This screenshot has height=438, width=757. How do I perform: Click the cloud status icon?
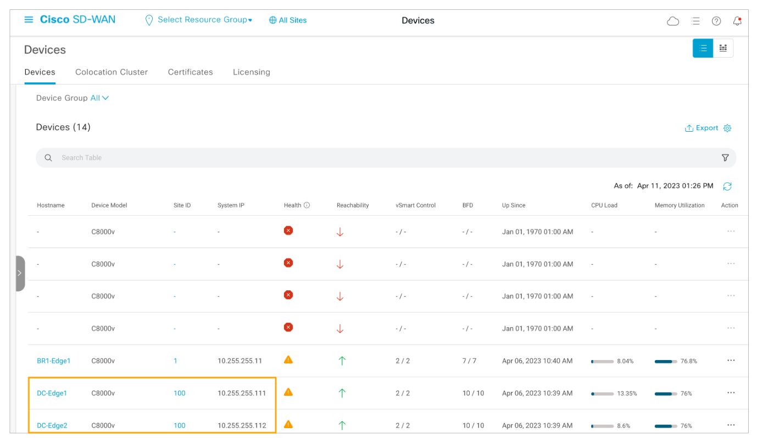pos(672,21)
